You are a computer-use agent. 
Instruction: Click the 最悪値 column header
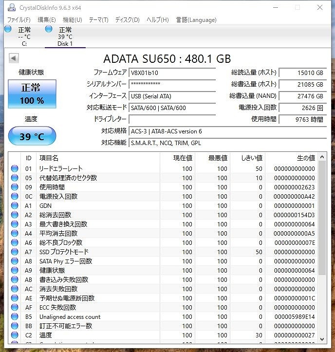click(x=213, y=158)
